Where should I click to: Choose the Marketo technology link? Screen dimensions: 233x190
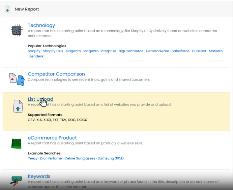pyautogui.click(x=215, y=51)
